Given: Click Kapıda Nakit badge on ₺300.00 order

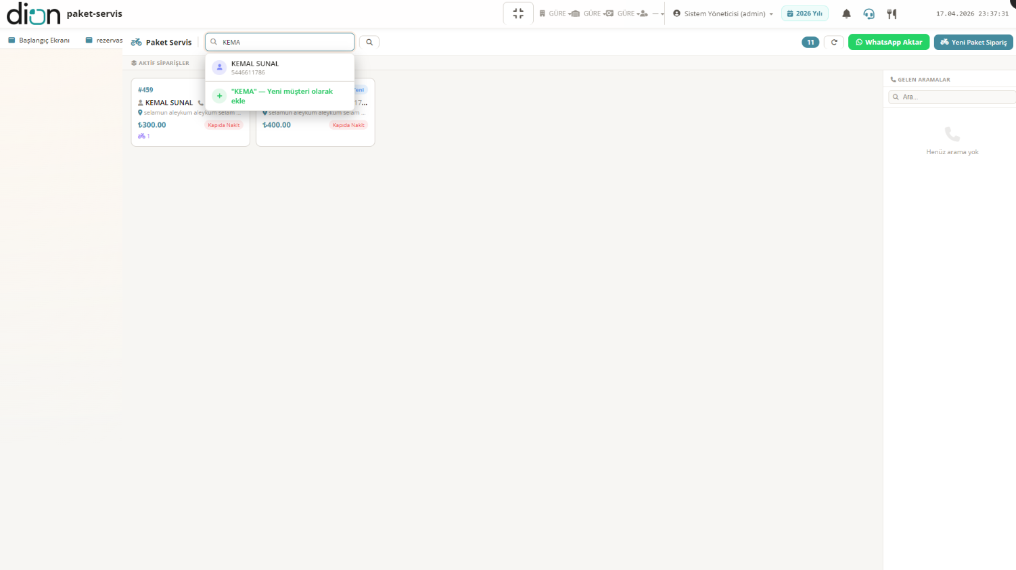Looking at the screenshot, I should [x=224, y=125].
